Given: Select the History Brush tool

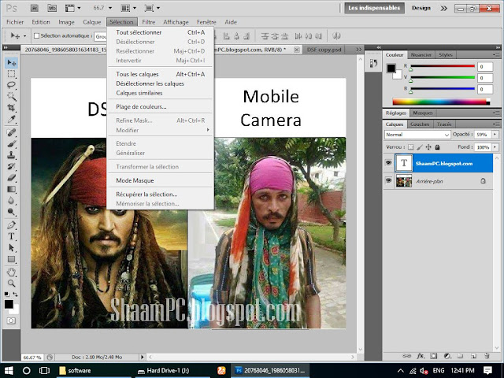Looking at the screenshot, I should 11,166.
